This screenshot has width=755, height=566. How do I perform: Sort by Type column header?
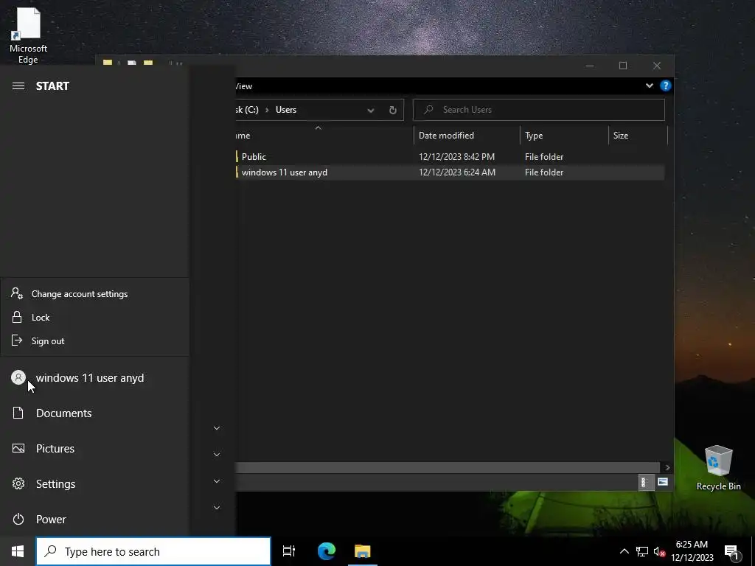click(564, 136)
